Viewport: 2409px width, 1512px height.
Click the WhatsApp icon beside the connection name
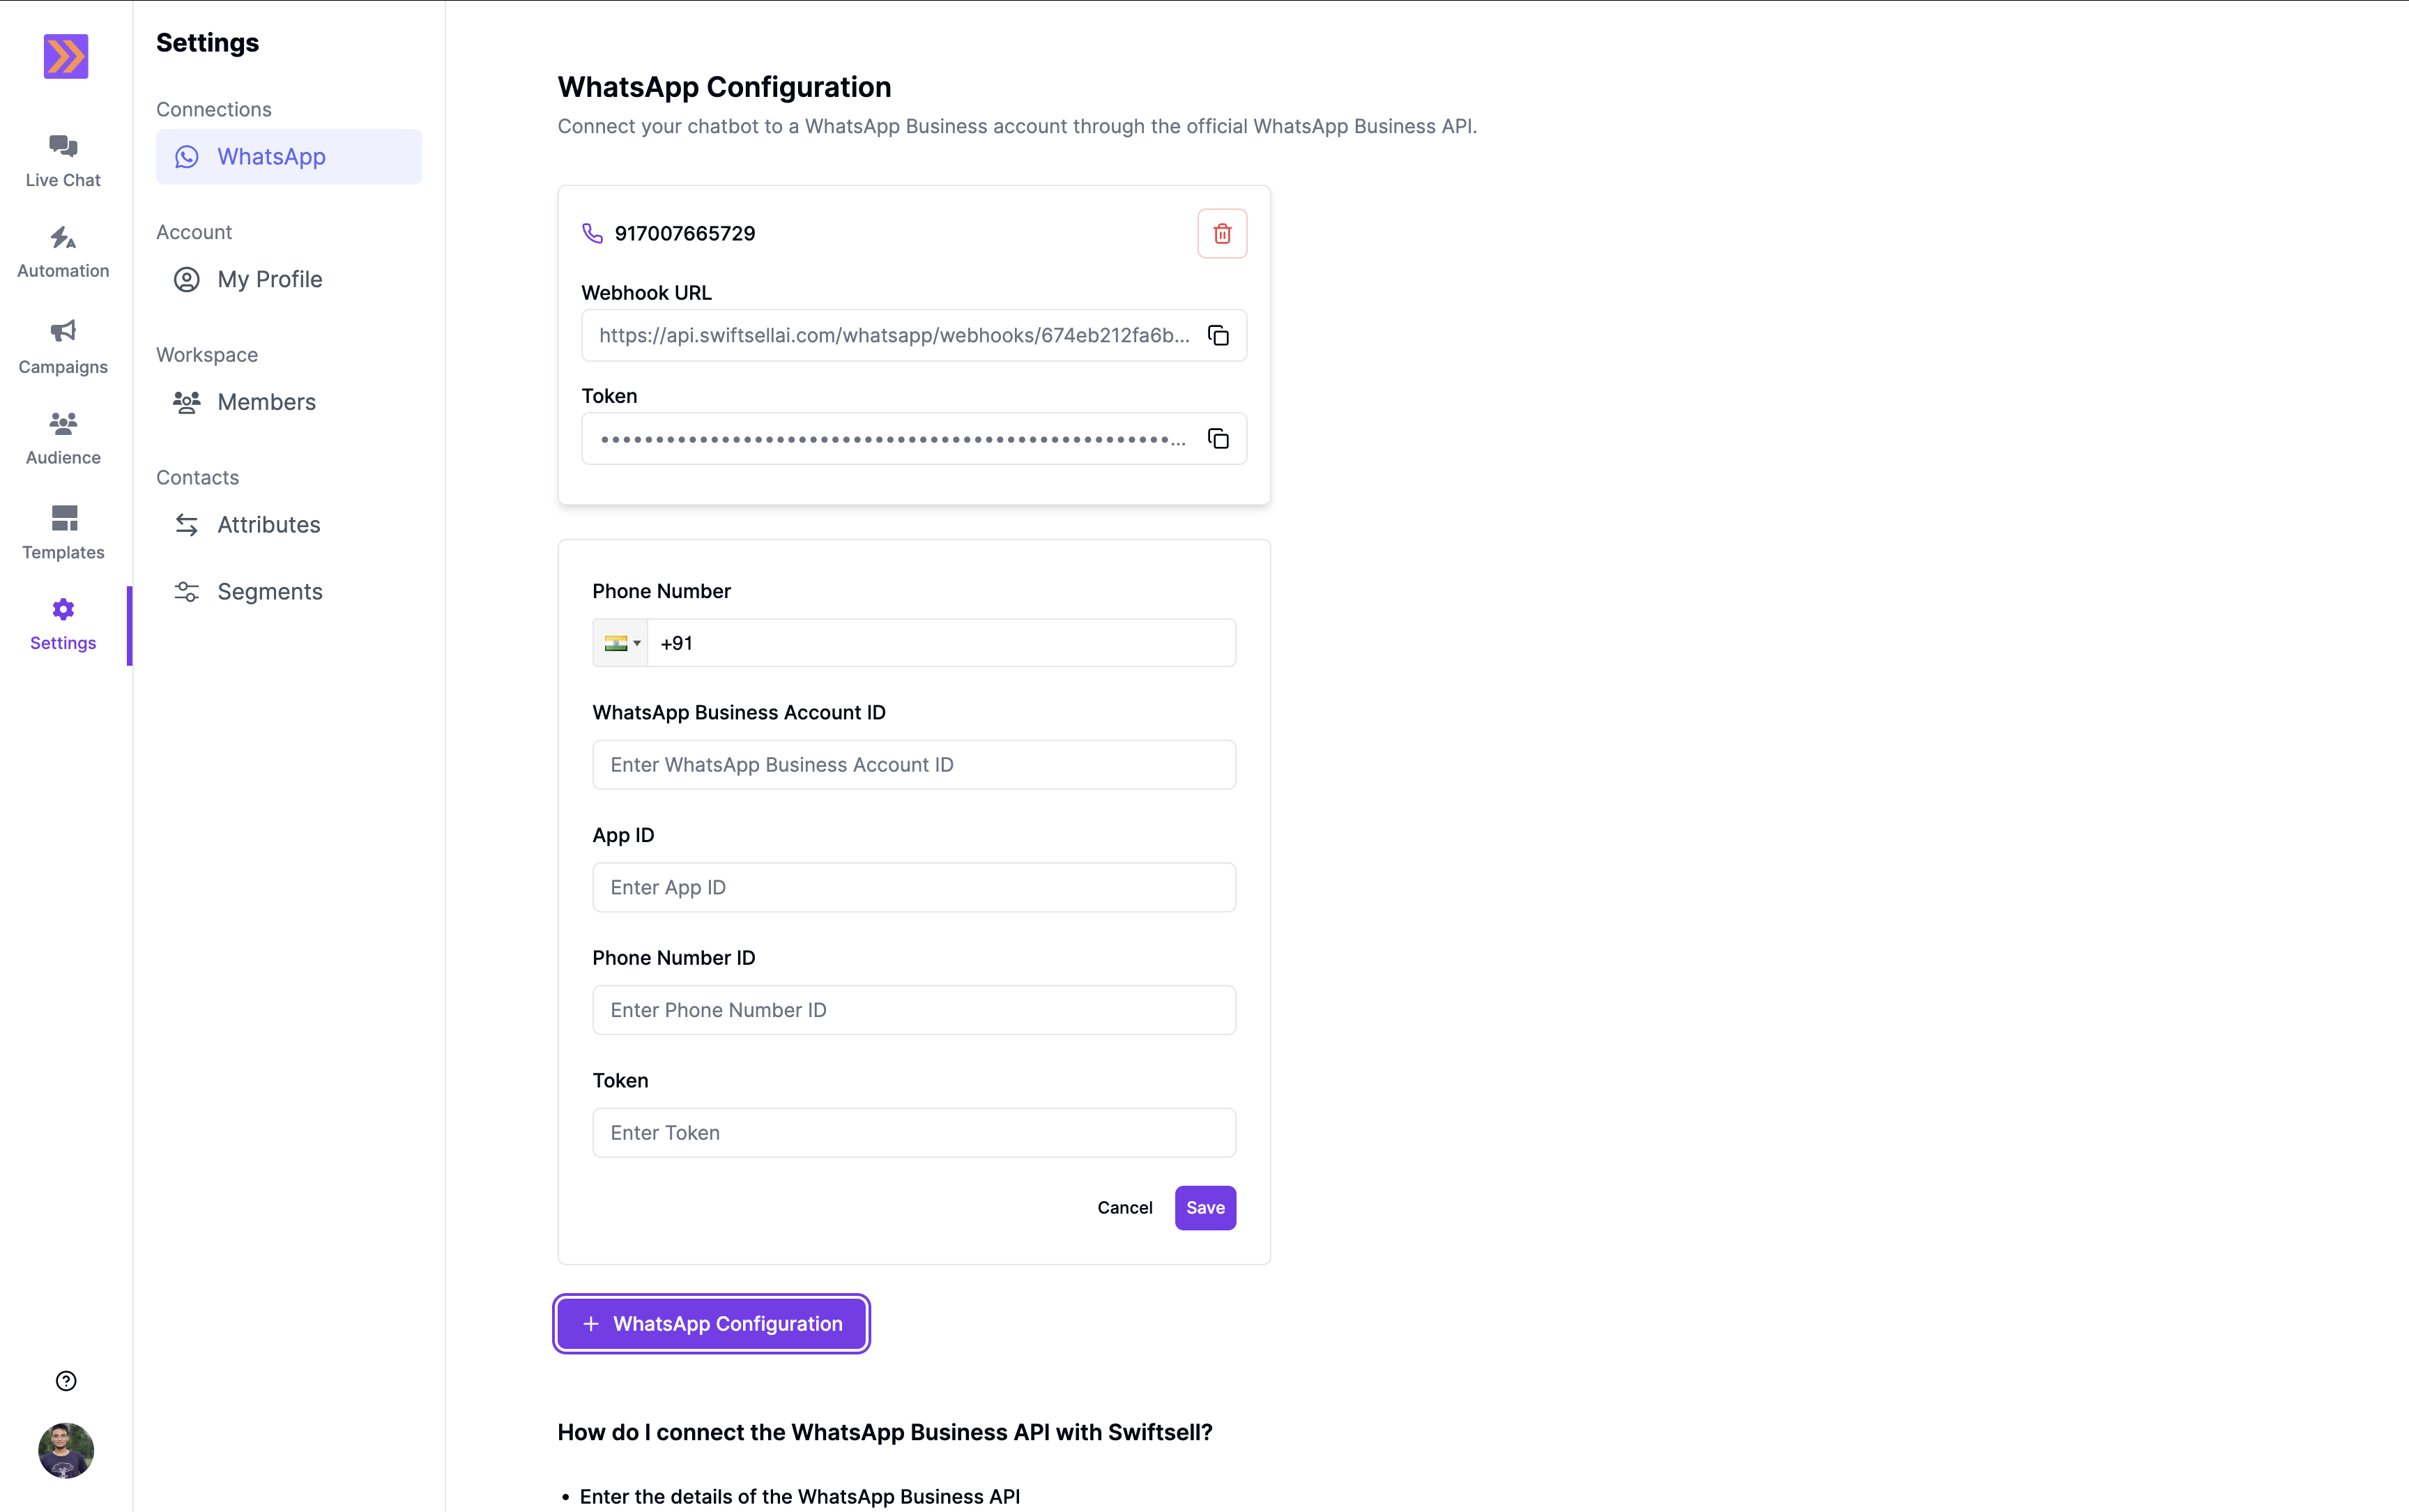[187, 156]
